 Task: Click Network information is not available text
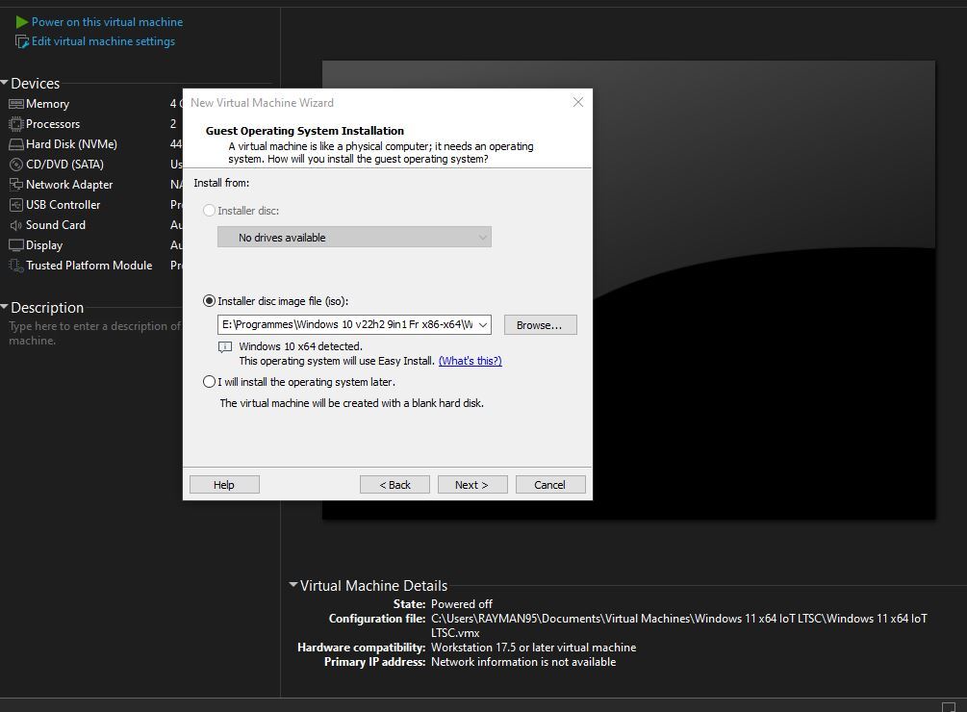point(523,661)
